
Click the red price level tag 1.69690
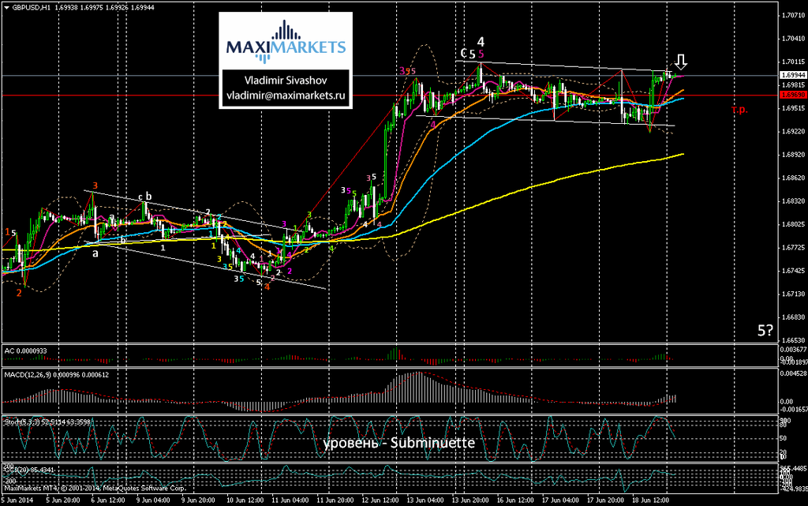coord(792,96)
